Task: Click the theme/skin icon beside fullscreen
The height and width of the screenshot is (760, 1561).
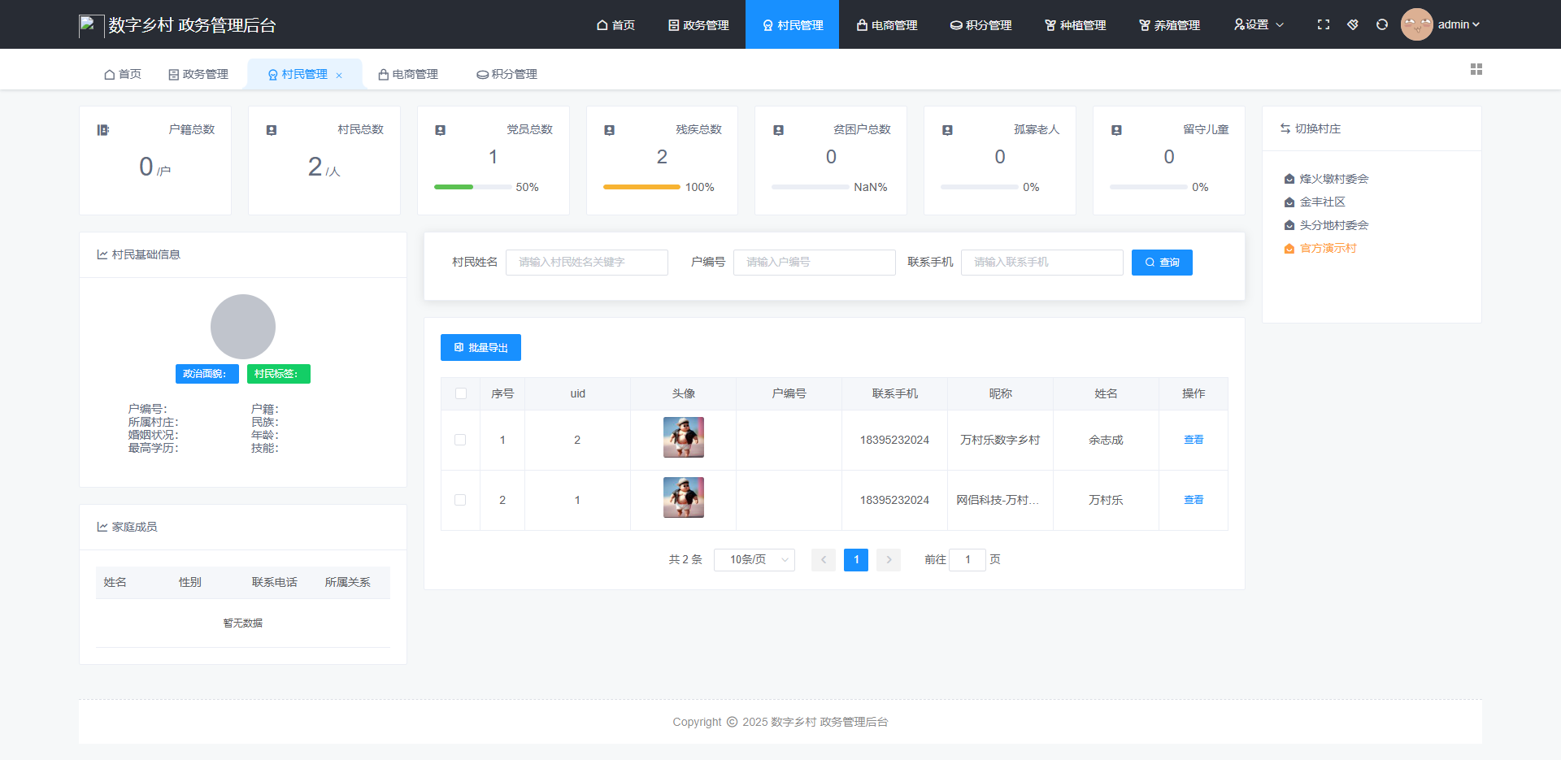Action: (x=1352, y=24)
